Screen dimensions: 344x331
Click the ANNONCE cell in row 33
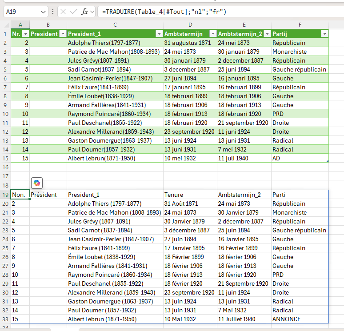(300, 319)
